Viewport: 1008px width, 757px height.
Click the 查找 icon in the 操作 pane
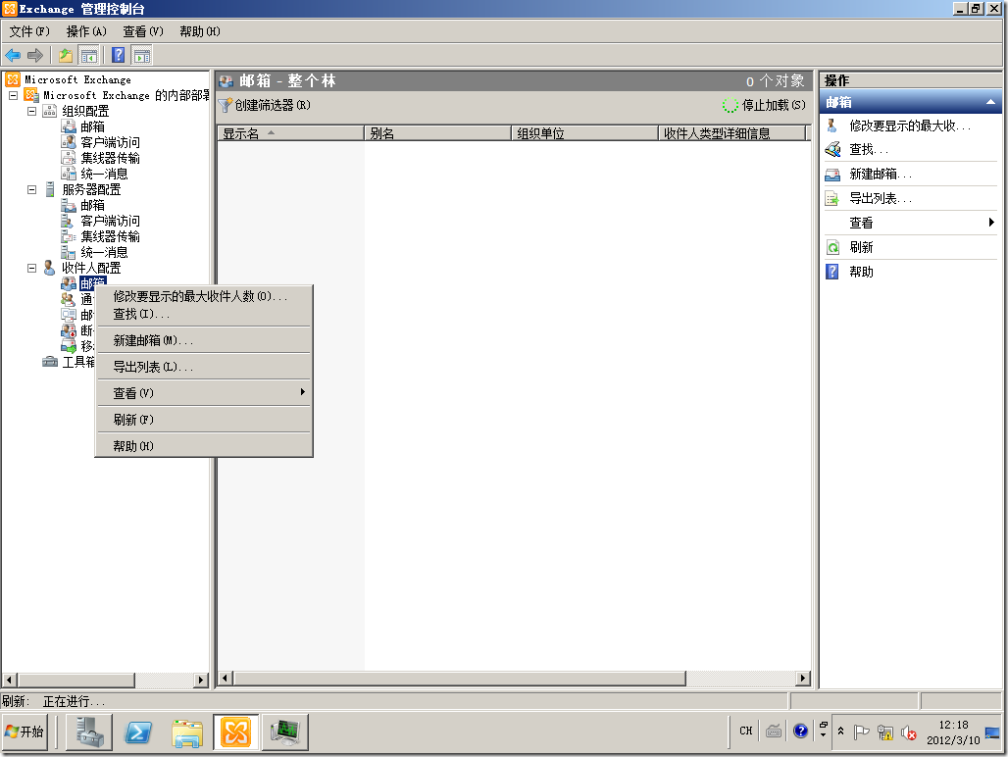point(832,150)
